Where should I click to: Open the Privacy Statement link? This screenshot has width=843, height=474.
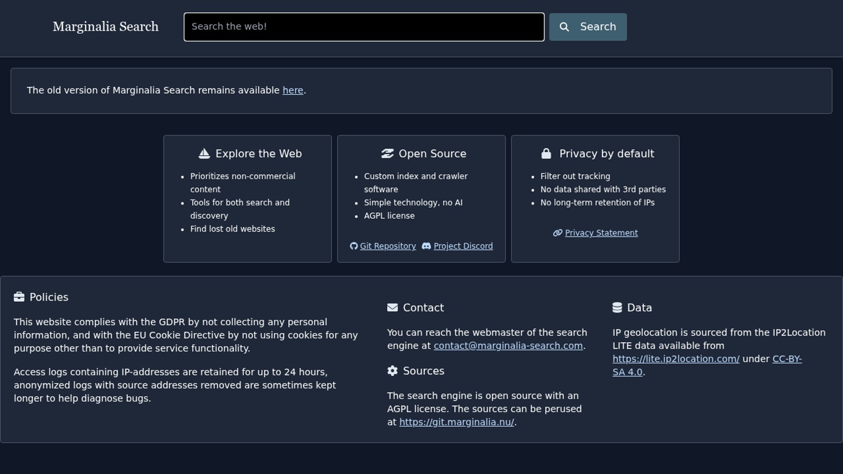coord(601,233)
